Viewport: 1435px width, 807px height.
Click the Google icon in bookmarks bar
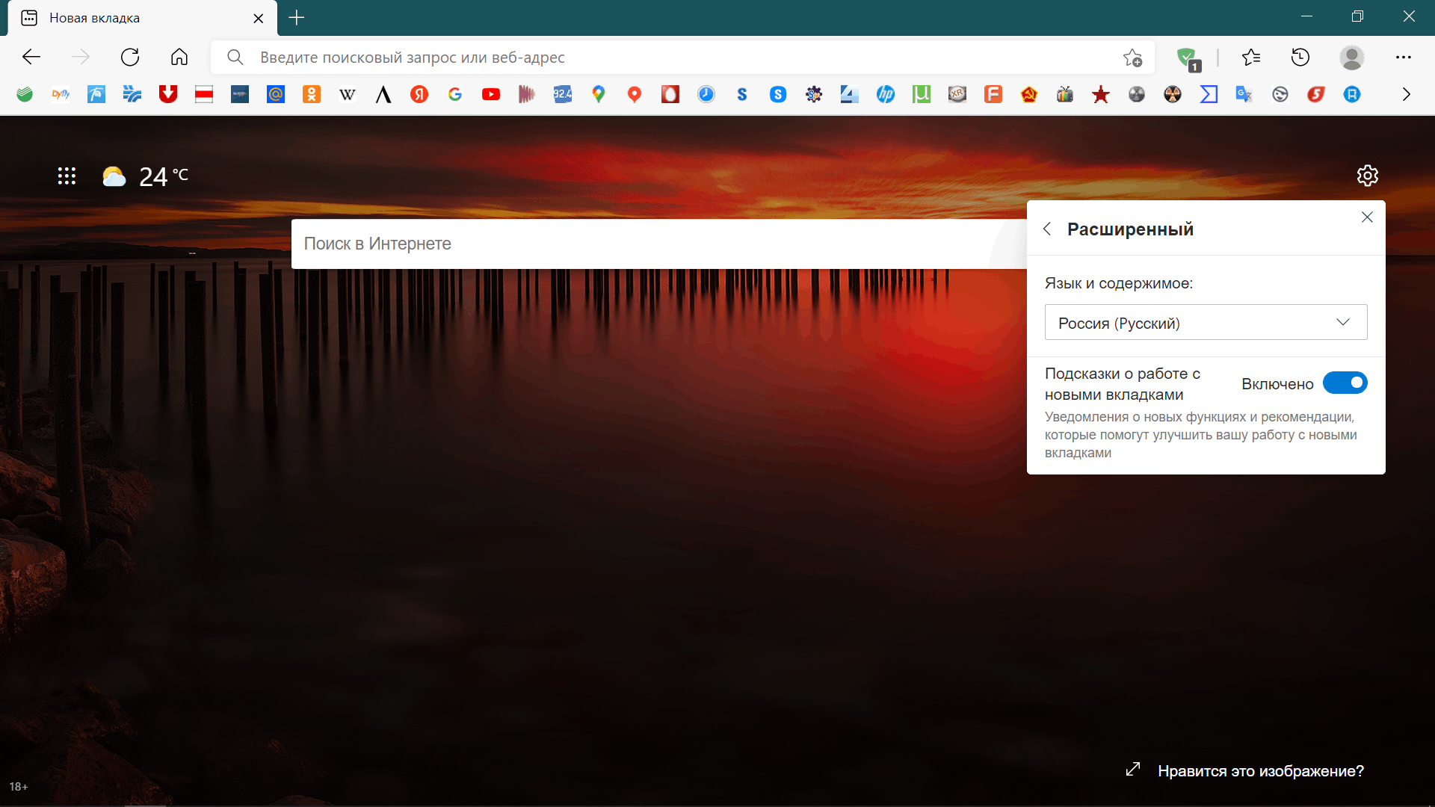coord(454,93)
